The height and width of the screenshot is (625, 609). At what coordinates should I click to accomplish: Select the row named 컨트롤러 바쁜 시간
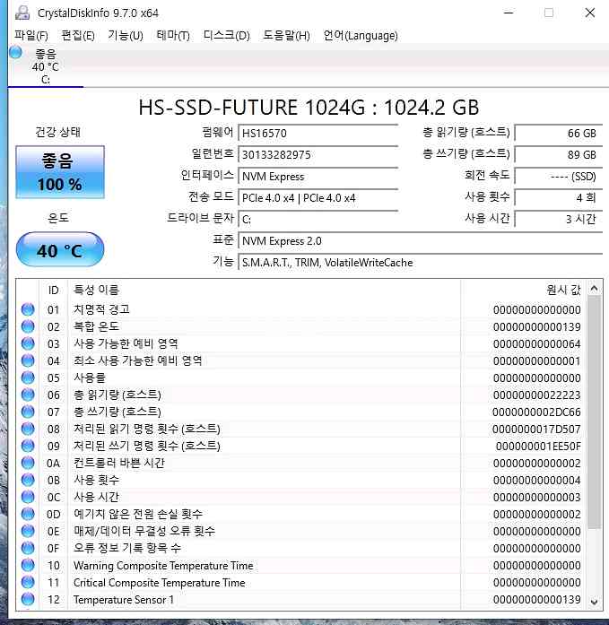(300, 463)
